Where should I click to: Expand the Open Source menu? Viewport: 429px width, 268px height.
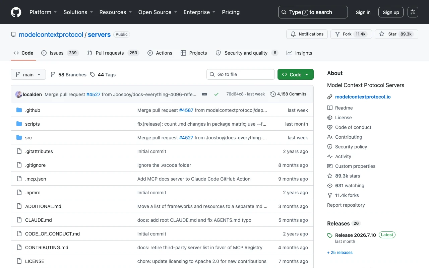158,12
